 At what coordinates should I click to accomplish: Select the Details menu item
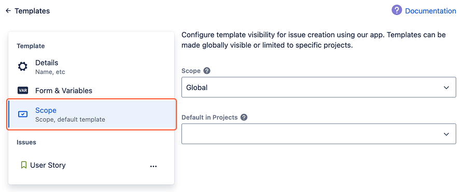(91, 67)
